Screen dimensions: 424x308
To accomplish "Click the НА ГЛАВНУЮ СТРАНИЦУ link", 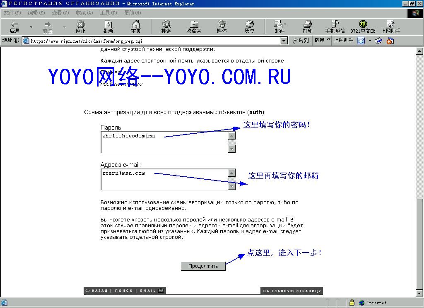I will click(292, 291).
